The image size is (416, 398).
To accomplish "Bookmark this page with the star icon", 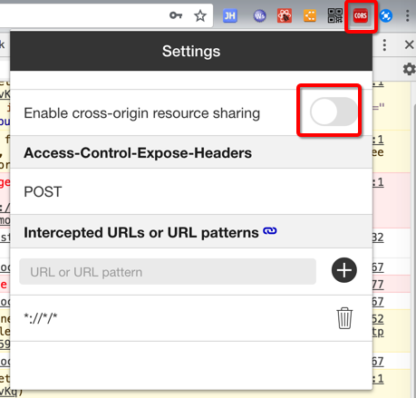I will point(200,15).
